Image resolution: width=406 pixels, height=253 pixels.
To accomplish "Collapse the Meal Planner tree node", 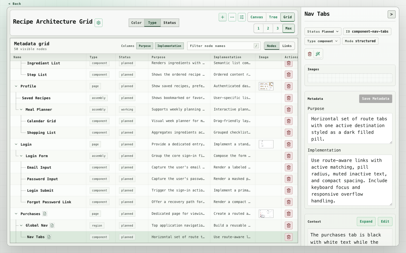I will point(21,110).
